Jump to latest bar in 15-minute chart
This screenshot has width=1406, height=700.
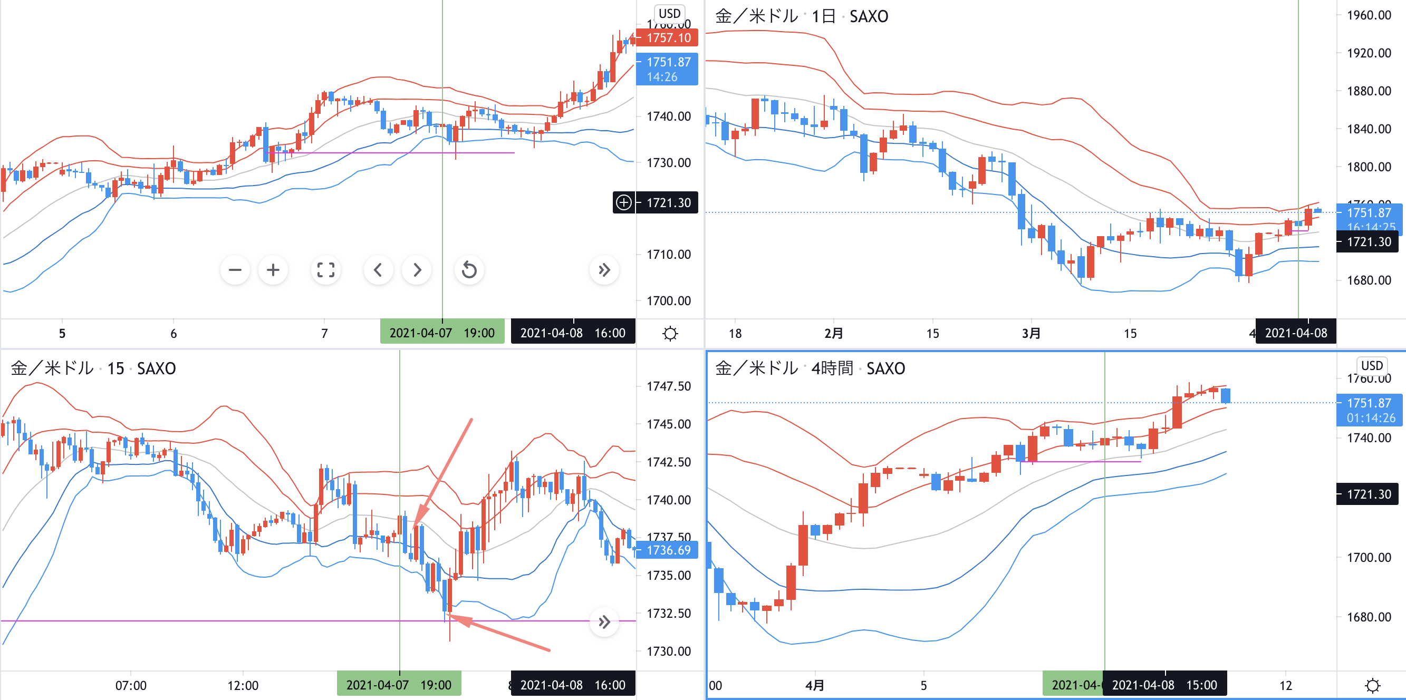point(604,622)
